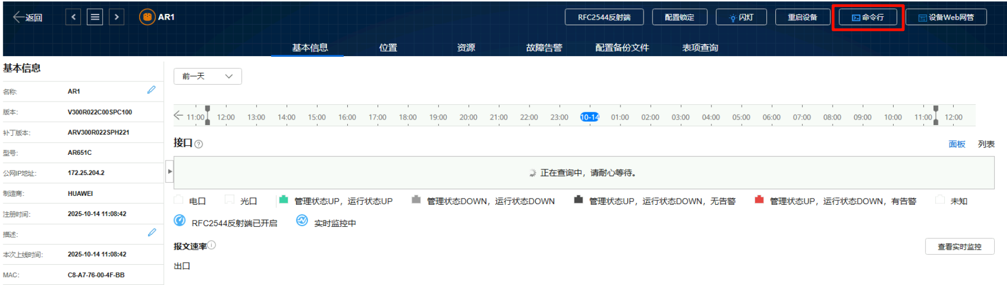Viewport: 1007px width, 285px height.
Task: Select the 10-14 date marker on timeline
Action: 589,117
